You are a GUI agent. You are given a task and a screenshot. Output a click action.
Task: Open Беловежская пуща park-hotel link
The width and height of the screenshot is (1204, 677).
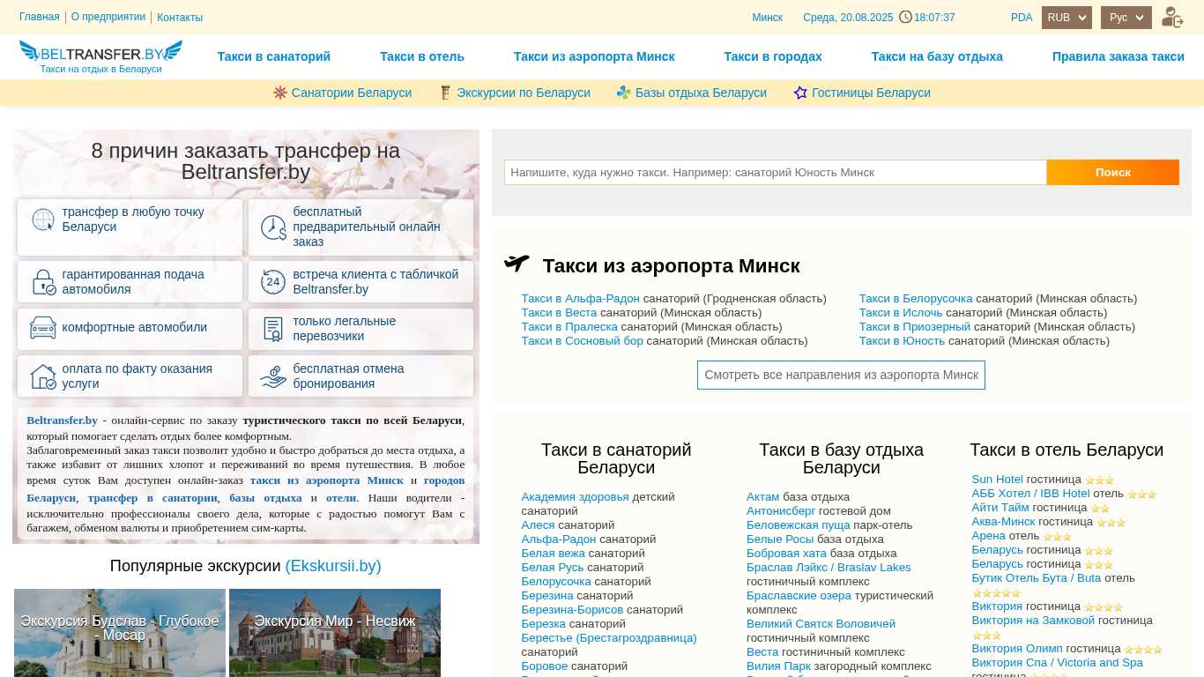pyautogui.click(x=799, y=525)
